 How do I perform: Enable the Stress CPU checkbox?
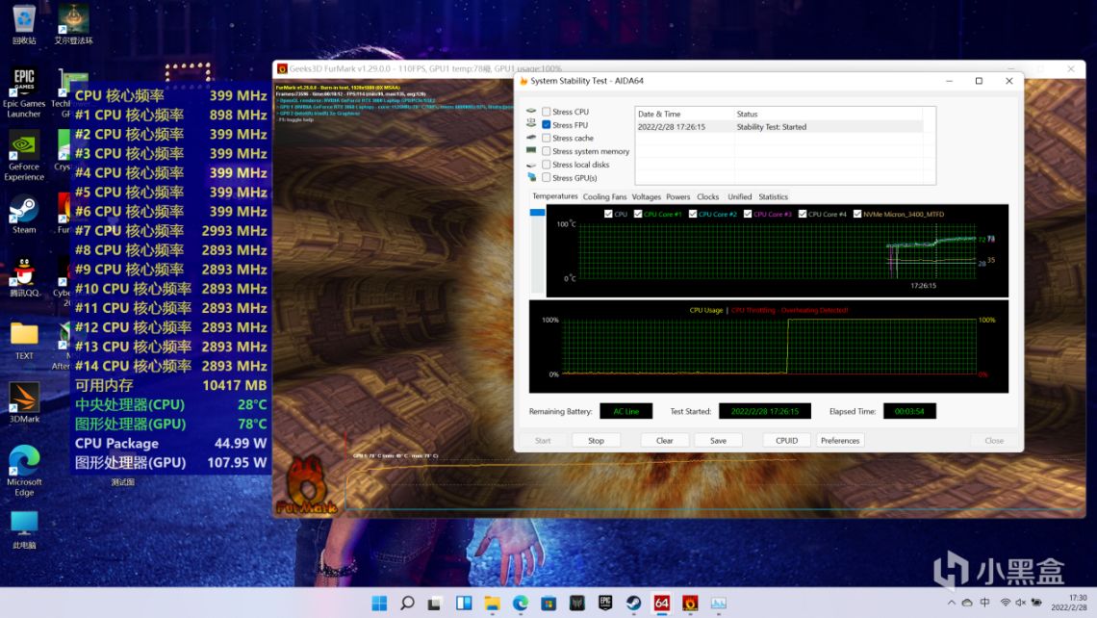(547, 112)
